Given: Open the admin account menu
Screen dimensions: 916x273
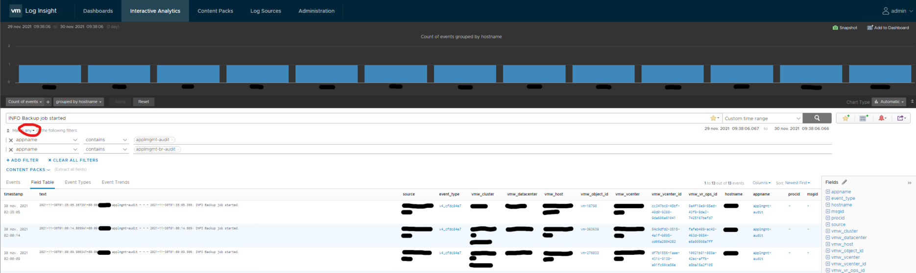Looking at the screenshot, I should point(897,11).
